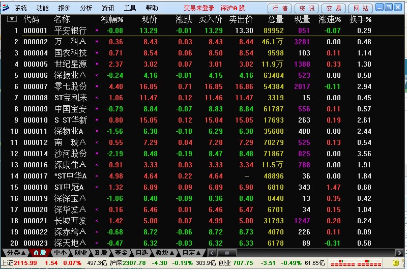Open the 分析 menu
Viewport: 407px width, 269px height.
pyautogui.click(x=86, y=8)
